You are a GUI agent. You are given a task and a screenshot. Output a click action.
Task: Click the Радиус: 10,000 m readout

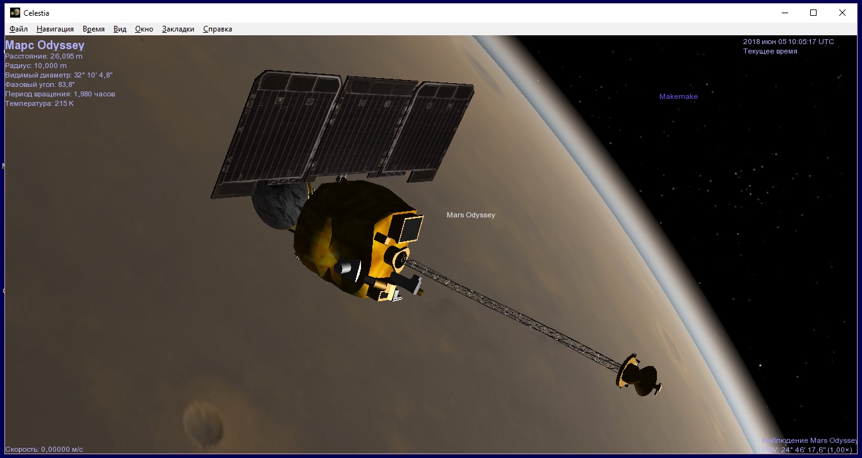pyautogui.click(x=36, y=66)
